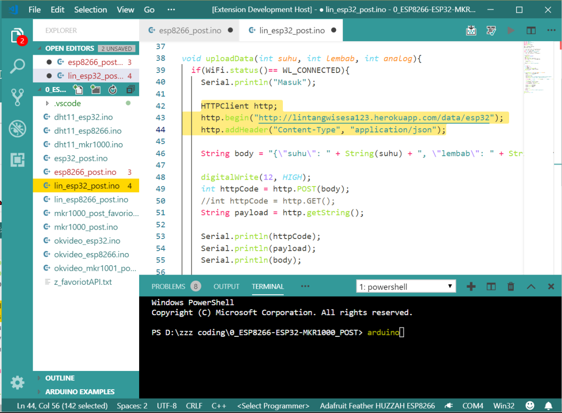Open the panel's hidden views ellipsis
This screenshot has width=562, height=413.
(305, 286)
